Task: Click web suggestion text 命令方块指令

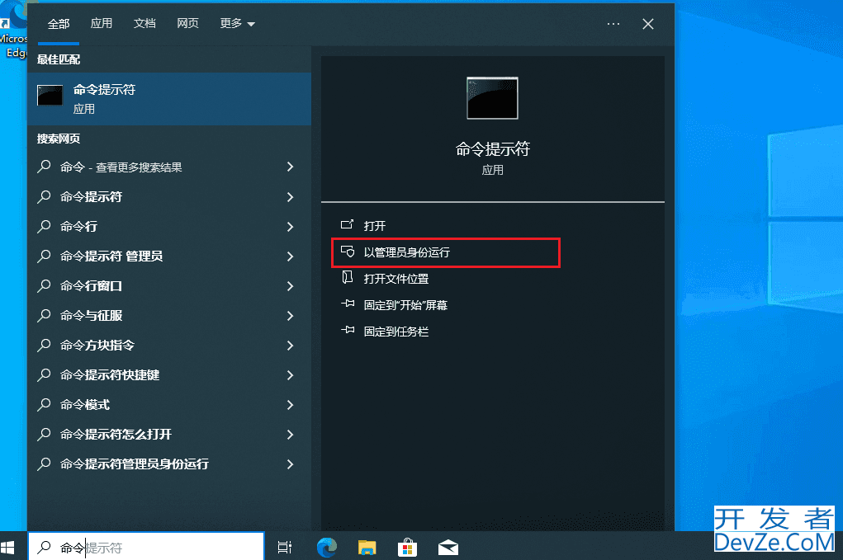Action: (x=97, y=346)
